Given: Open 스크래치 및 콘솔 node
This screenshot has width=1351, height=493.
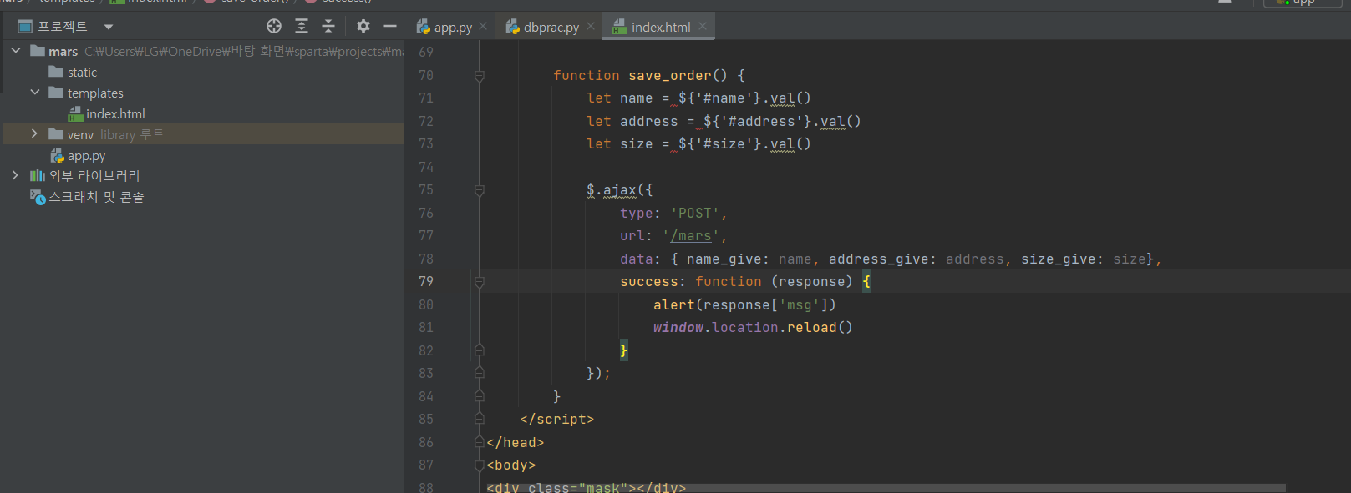Looking at the screenshot, I should (96, 197).
